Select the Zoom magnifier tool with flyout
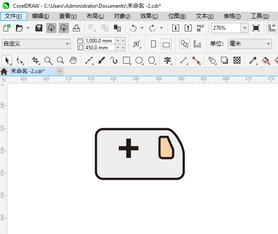 pos(48,60)
